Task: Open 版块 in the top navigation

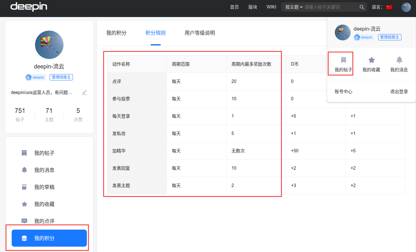Action: [x=253, y=7]
